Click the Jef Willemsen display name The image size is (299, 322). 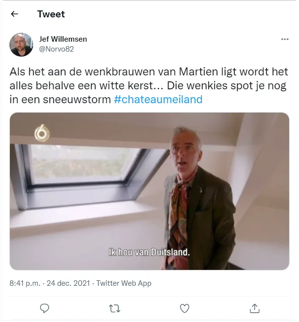63,39
